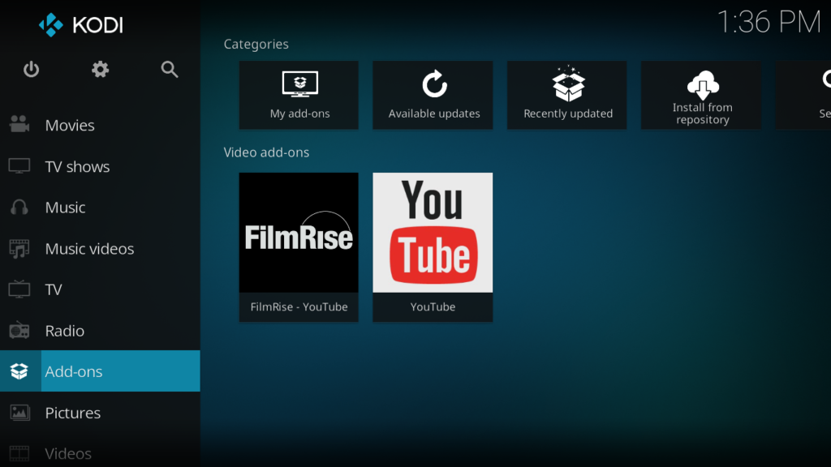Open My add-ons category
Viewport: 831px width, 467px height.
tap(299, 96)
